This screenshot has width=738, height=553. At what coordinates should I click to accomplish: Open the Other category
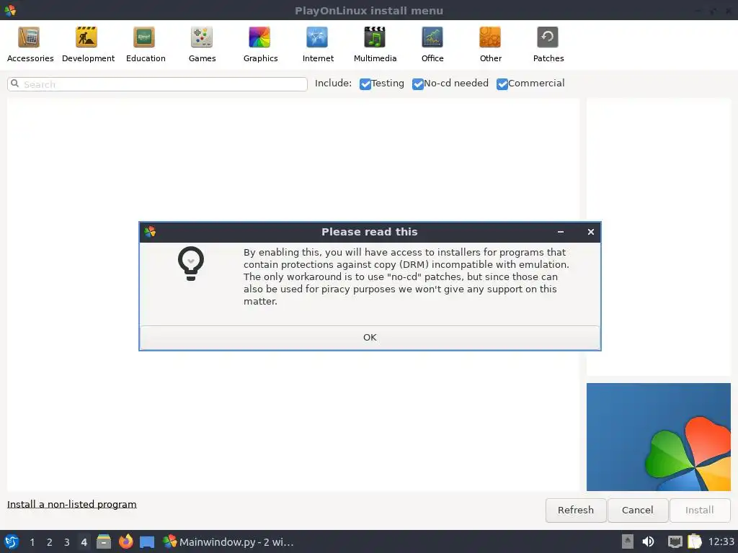coord(490,45)
